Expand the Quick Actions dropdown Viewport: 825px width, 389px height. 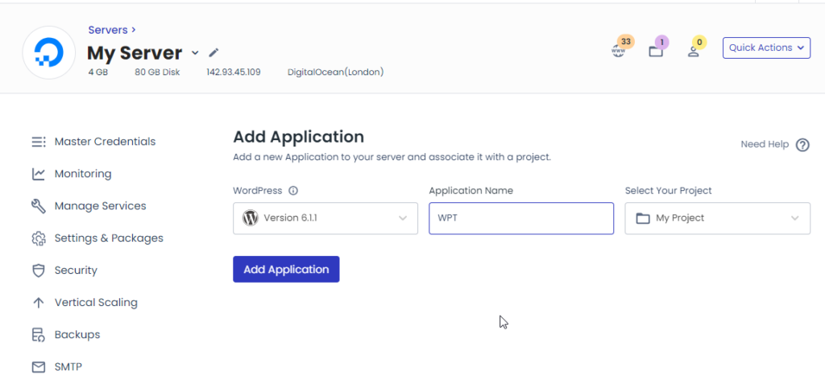click(766, 48)
